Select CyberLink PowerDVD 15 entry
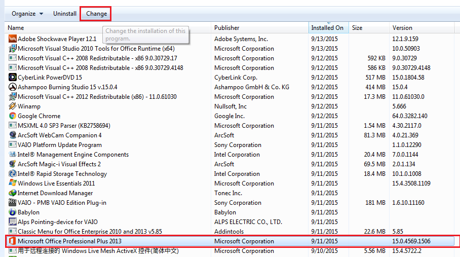Screen dimensions: 460x257 click(x=50, y=78)
